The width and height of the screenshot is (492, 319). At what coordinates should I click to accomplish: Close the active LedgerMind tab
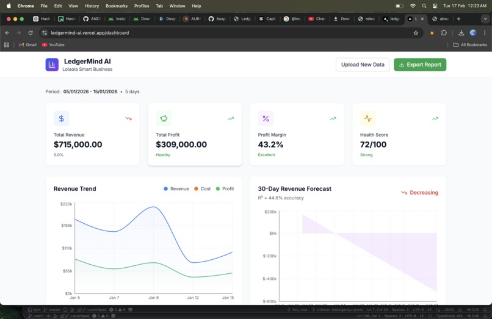[x=422, y=19]
